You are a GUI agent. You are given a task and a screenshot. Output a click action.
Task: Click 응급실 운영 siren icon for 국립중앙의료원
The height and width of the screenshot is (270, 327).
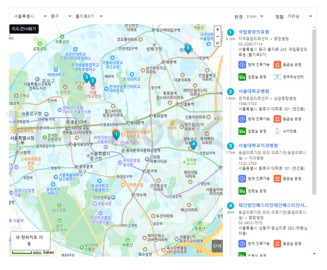point(277,65)
